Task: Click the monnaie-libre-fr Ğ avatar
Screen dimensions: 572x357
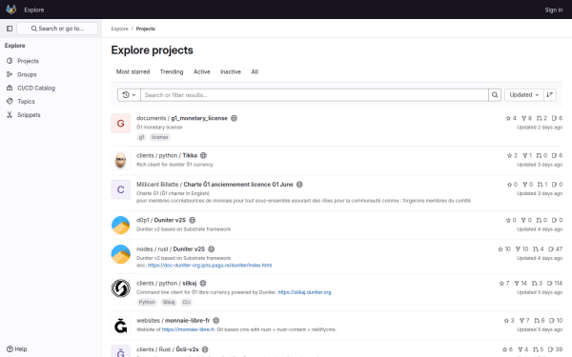Action: click(x=121, y=326)
